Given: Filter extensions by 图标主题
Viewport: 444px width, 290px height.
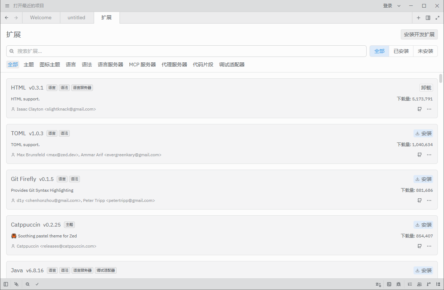Looking at the screenshot, I should pos(50,65).
